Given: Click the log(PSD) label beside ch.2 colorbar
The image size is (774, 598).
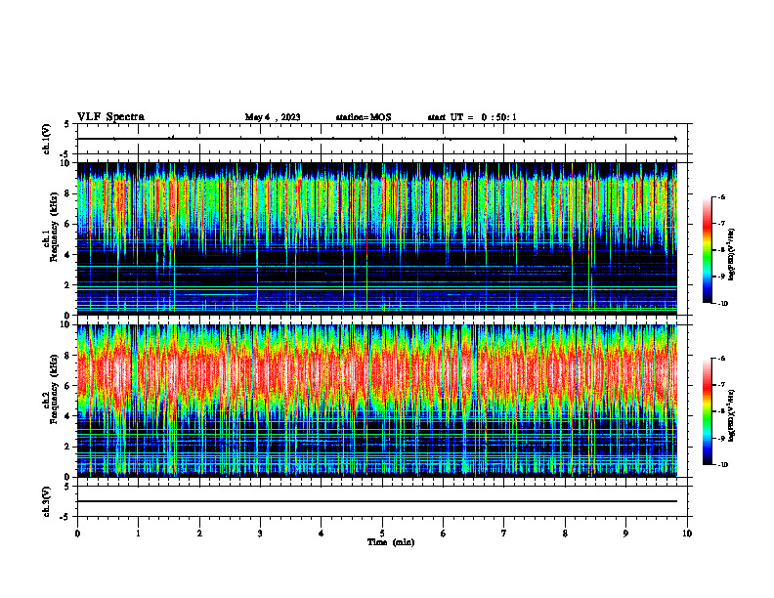Looking at the screenshot, I should pos(732,415).
